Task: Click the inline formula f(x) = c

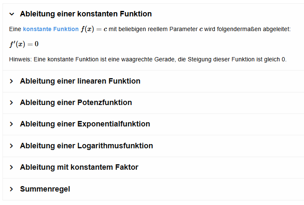Action: click(x=94, y=29)
